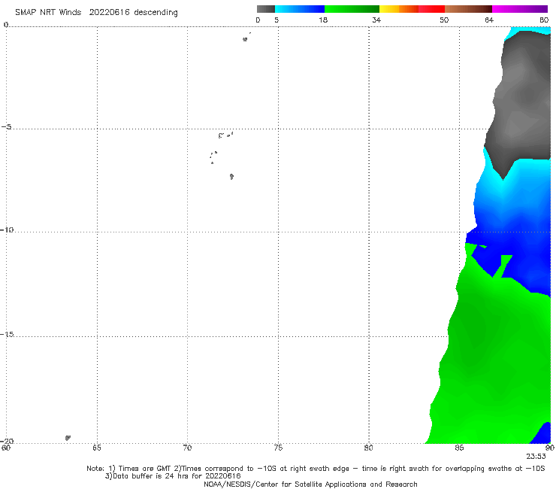Click the latitude label '-5'

pos(7,127)
